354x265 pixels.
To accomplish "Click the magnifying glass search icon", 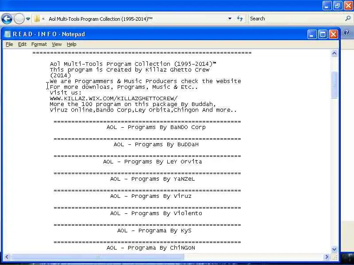I will click(x=348, y=19).
